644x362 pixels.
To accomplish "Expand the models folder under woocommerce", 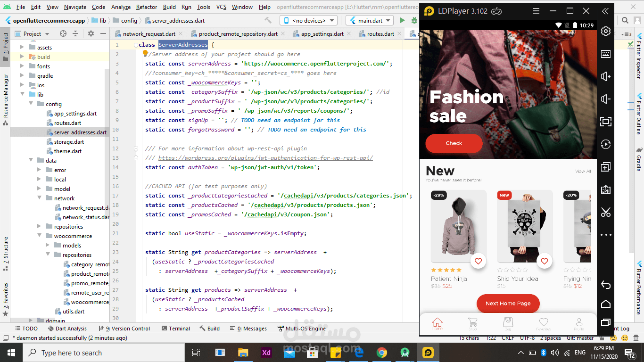I will click(48, 246).
